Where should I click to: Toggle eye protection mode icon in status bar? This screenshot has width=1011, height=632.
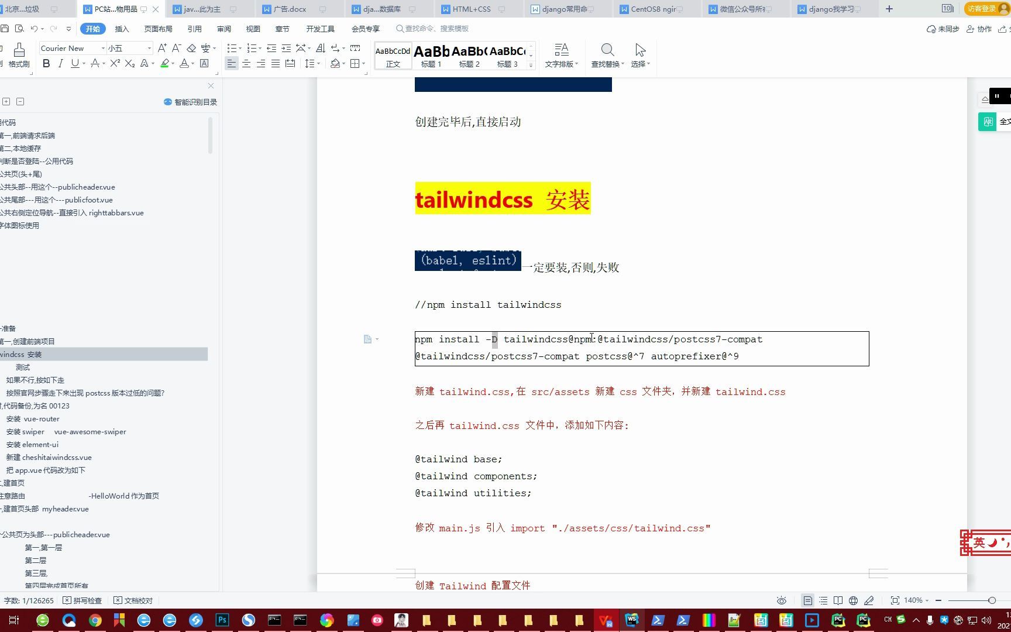click(x=782, y=600)
